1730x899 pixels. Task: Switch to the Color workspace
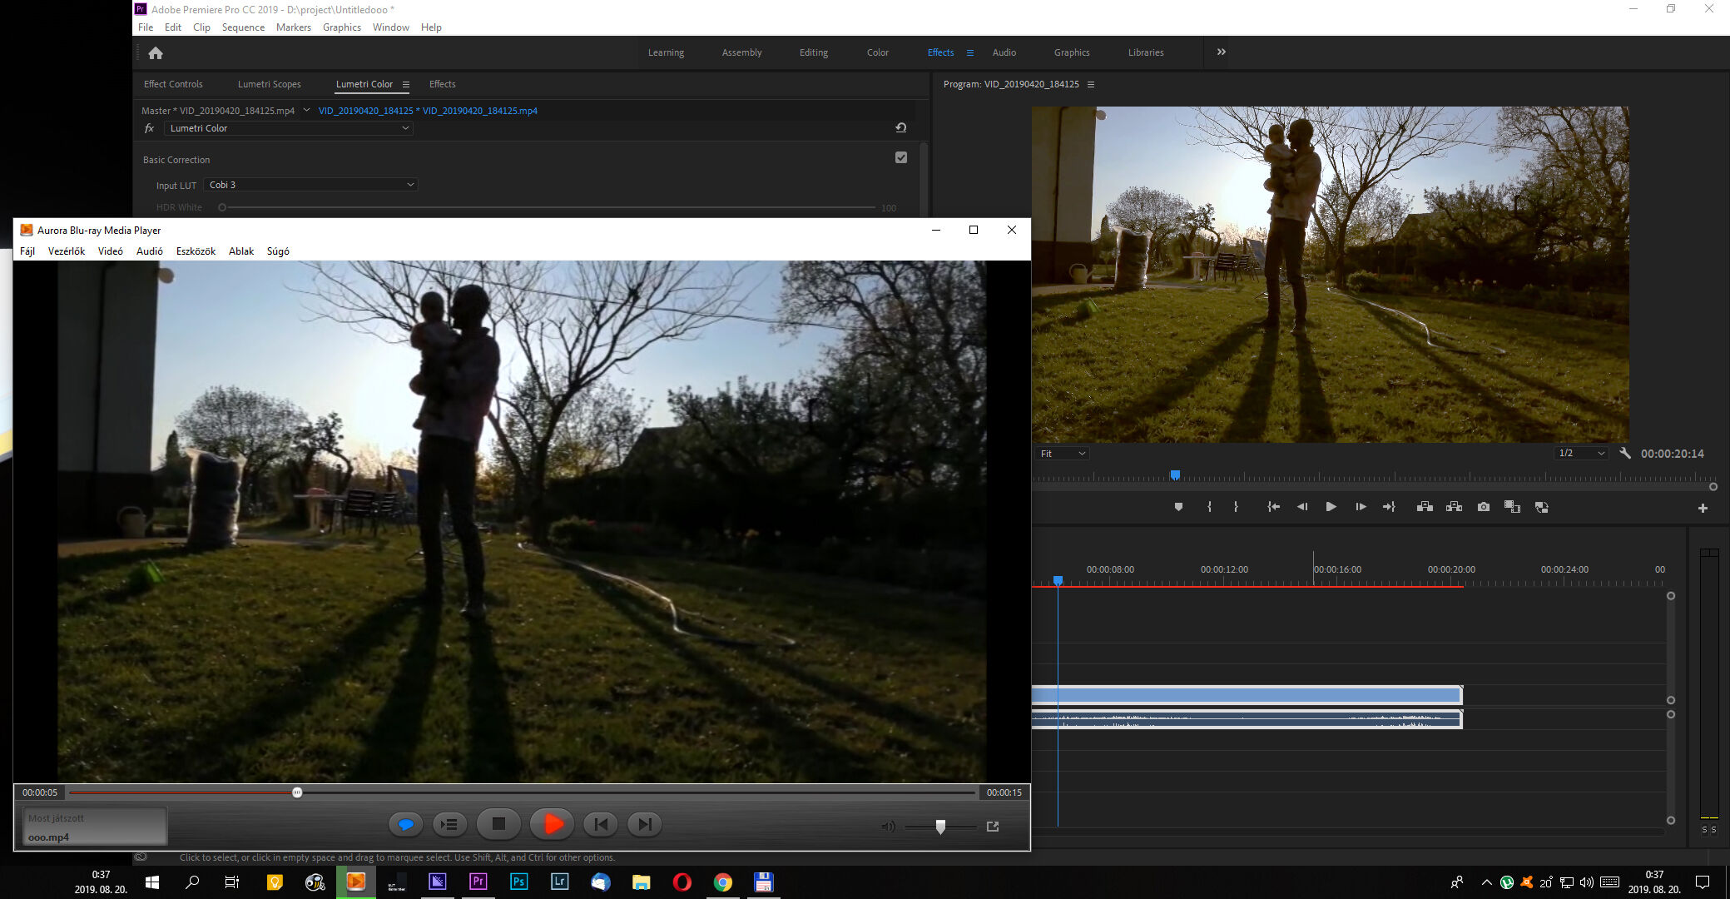click(x=877, y=52)
